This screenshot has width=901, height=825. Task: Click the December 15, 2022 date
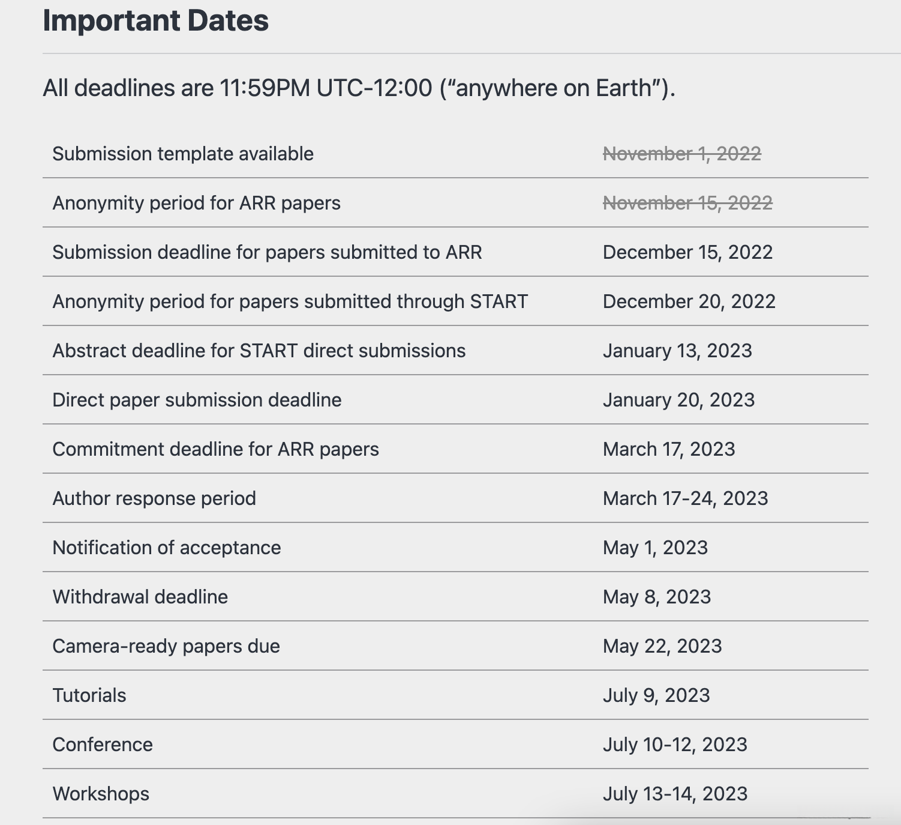687,253
